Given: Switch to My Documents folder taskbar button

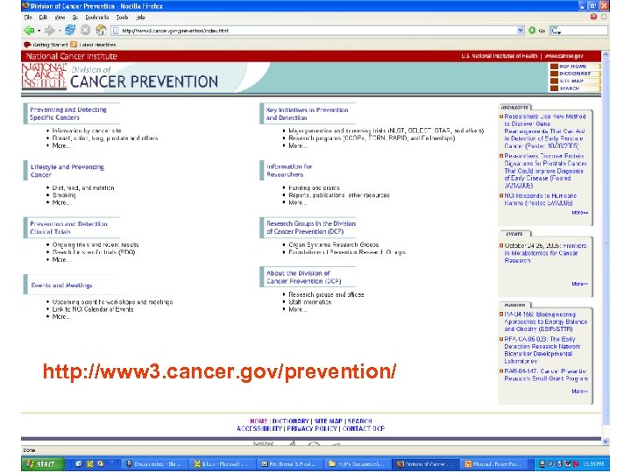Looking at the screenshot, I should [x=358, y=463].
